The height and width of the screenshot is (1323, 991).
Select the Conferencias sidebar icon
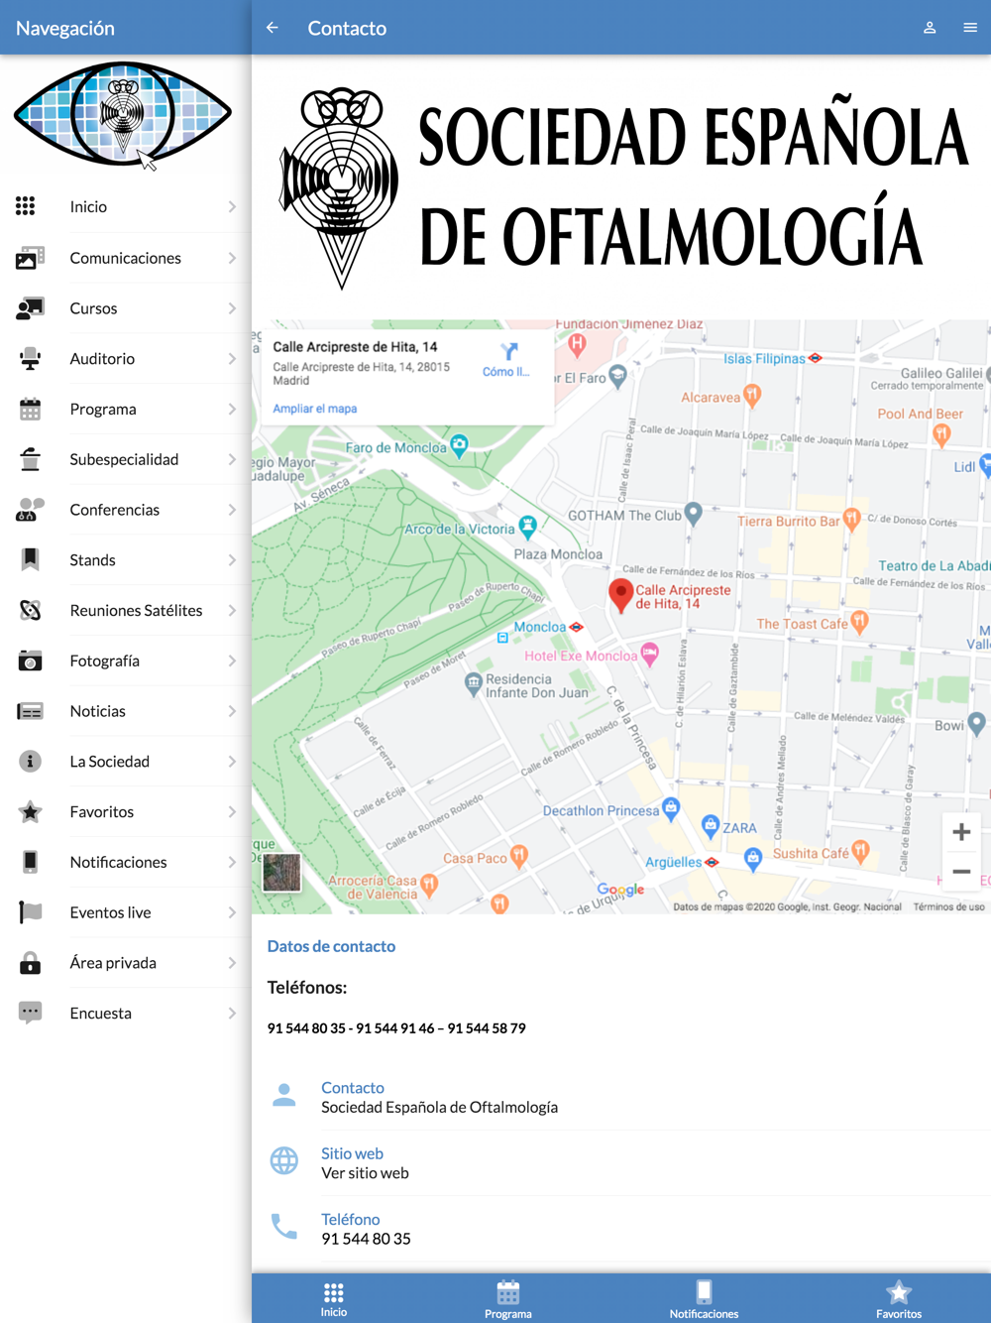click(x=30, y=510)
